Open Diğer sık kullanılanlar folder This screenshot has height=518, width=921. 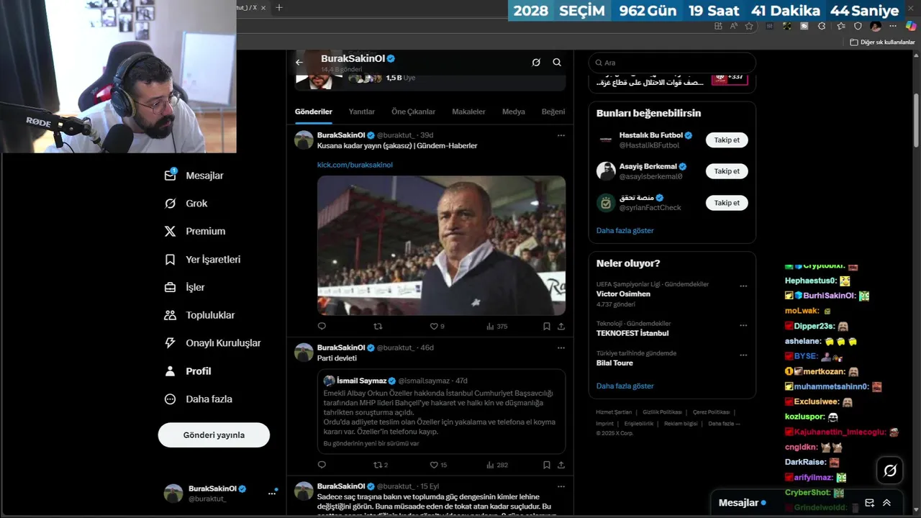click(882, 42)
